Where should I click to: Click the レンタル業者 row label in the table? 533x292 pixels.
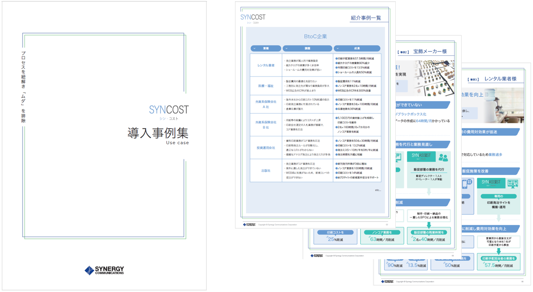[266, 66]
